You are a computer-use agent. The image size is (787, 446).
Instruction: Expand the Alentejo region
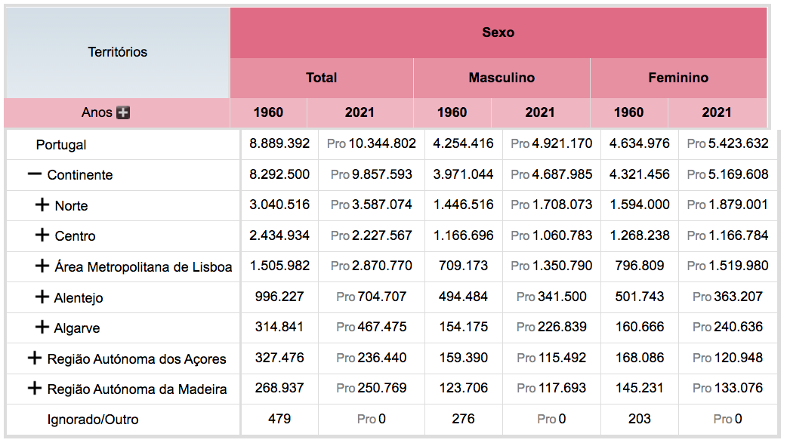(x=42, y=297)
